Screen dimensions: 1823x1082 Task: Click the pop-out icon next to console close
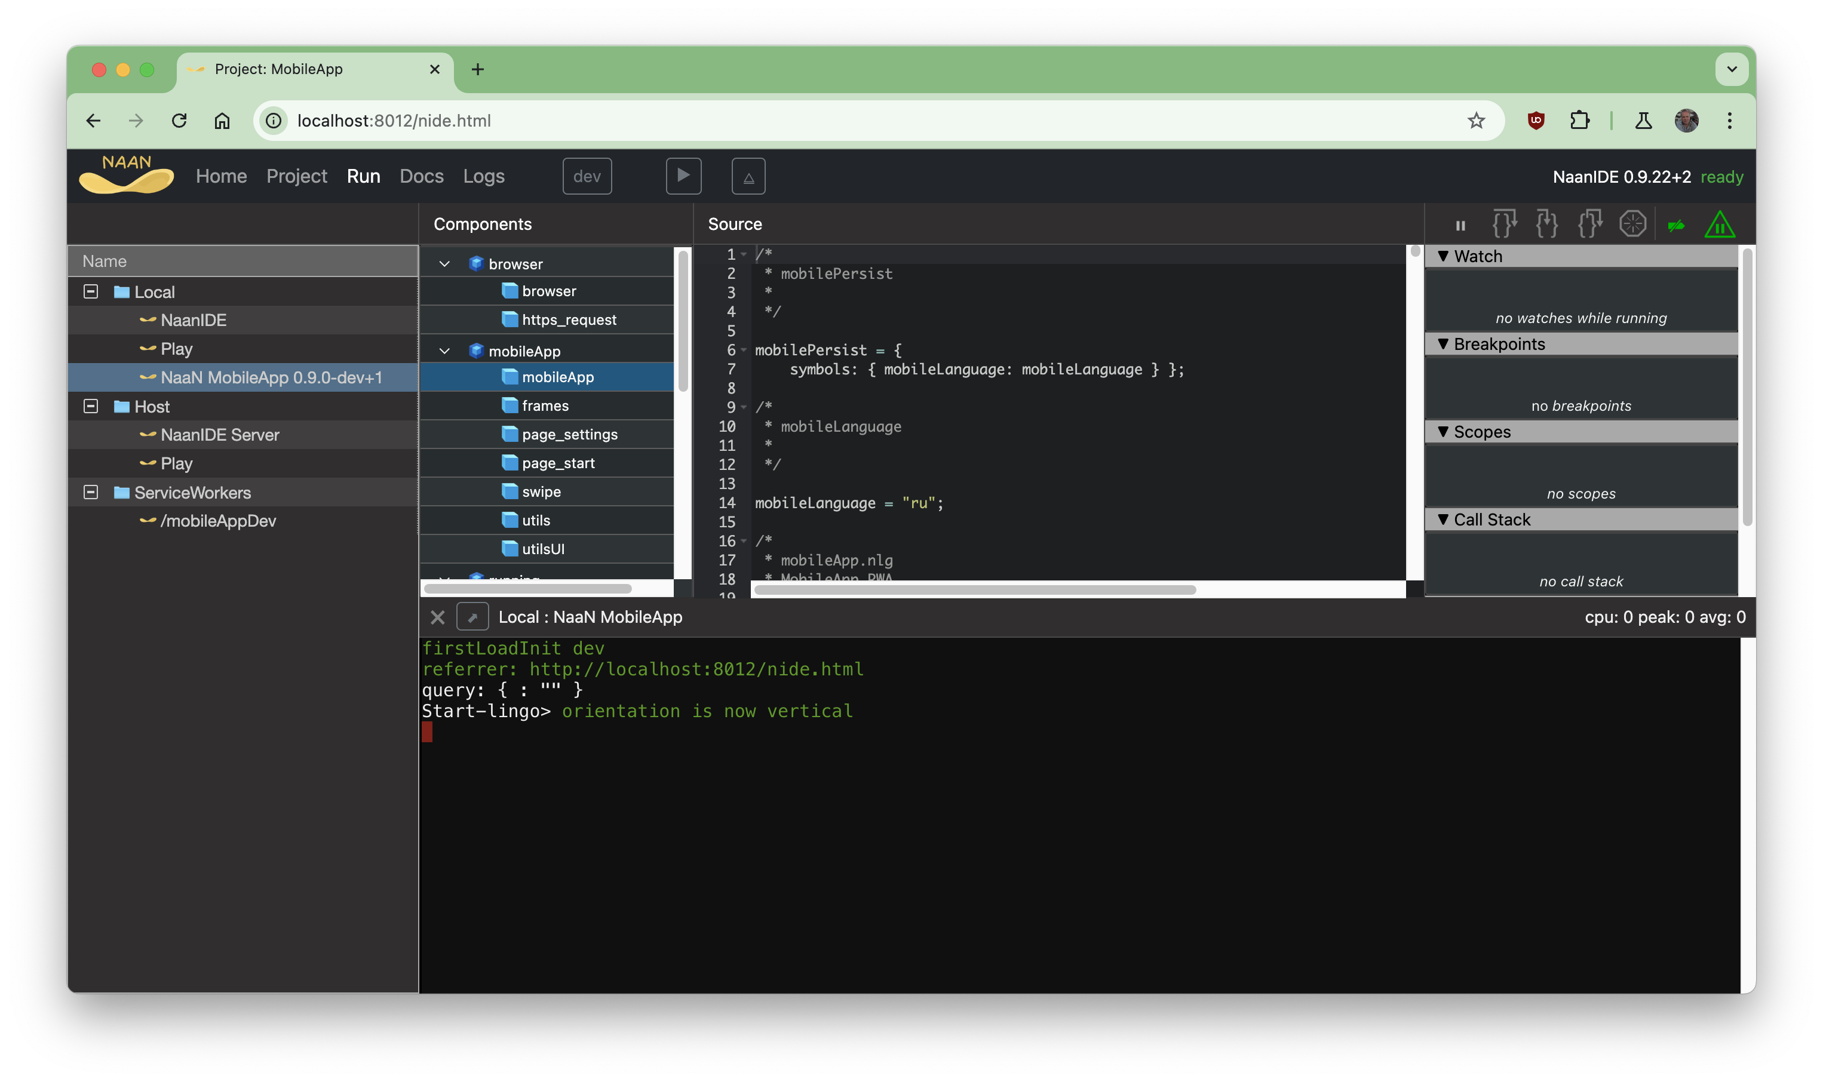(473, 616)
